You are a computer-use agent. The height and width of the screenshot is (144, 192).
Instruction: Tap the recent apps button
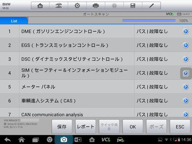(x=36, y=140)
